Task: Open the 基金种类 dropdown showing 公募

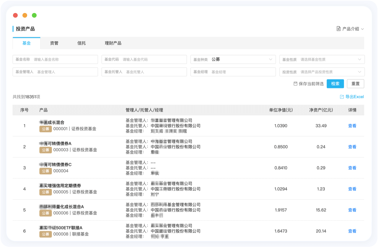Action: coord(233,59)
